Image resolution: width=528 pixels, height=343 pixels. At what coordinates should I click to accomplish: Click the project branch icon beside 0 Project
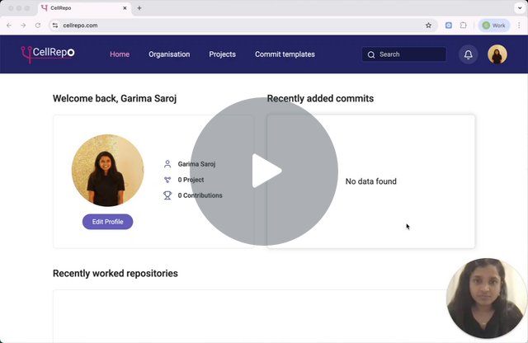tap(167, 180)
